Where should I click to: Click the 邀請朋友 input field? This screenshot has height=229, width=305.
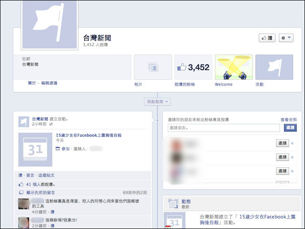[x=224, y=128]
